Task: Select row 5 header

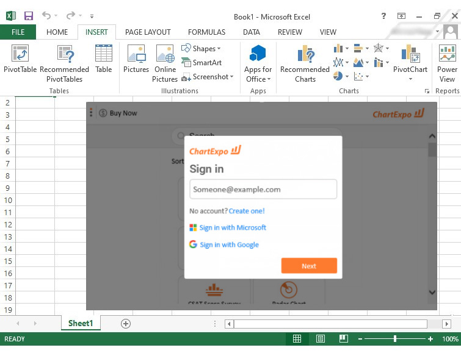Action: click(x=8, y=139)
